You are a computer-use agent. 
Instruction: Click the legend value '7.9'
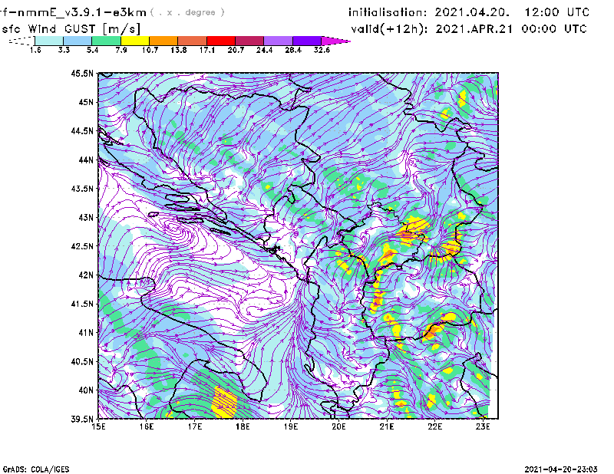click(121, 50)
